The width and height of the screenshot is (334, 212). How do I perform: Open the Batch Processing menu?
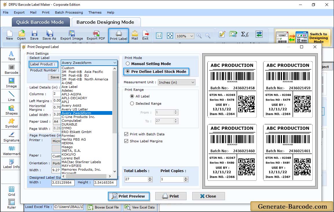pos(69,12)
